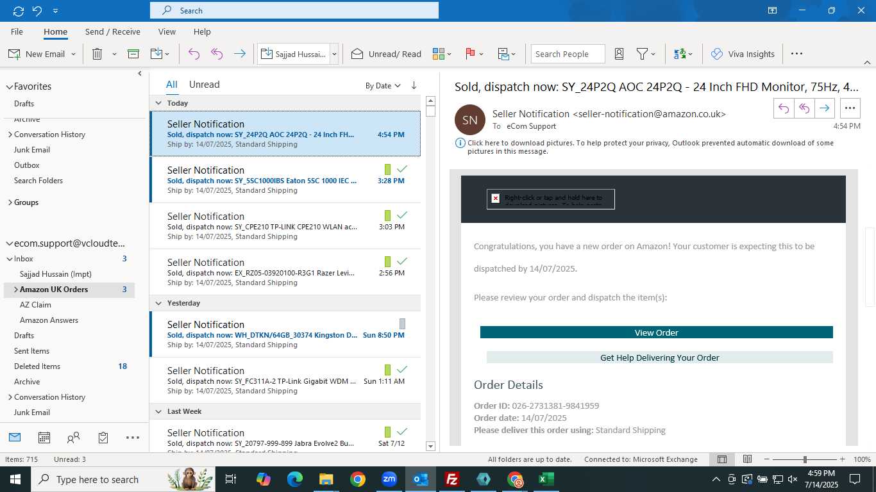Open the Quick Access Toolbar customize arrow
876x492 pixels.
[x=56, y=11]
